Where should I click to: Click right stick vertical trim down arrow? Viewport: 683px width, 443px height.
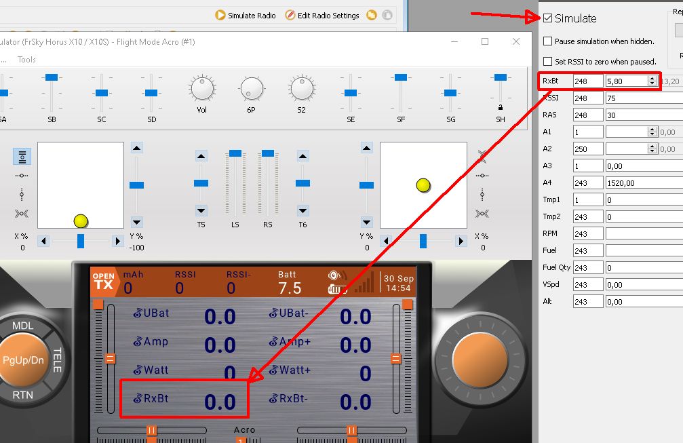(x=367, y=223)
